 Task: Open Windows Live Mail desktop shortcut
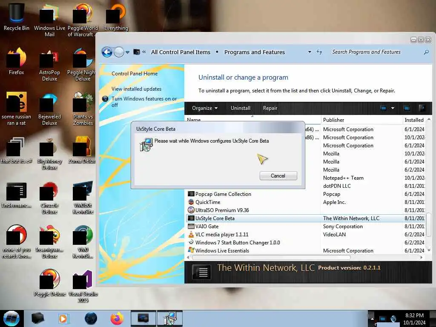coord(49,20)
